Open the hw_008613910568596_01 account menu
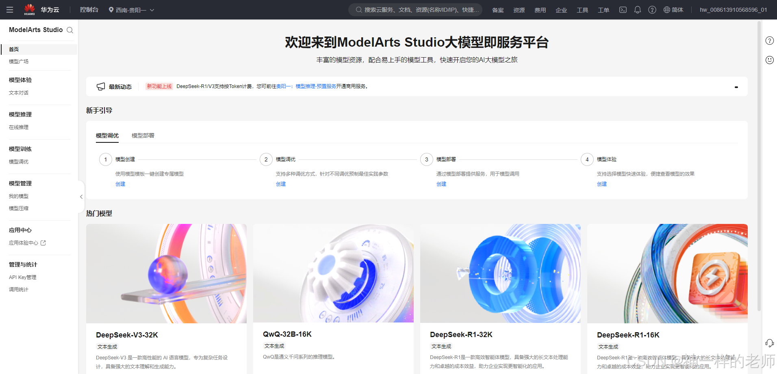 pyautogui.click(x=733, y=10)
